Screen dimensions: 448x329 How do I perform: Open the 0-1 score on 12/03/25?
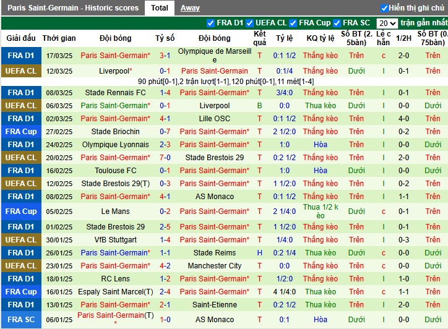coord(165,71)
